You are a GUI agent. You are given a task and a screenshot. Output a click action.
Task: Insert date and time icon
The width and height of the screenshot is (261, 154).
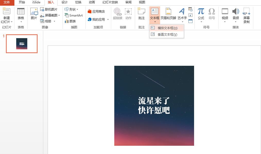point(190,10)
